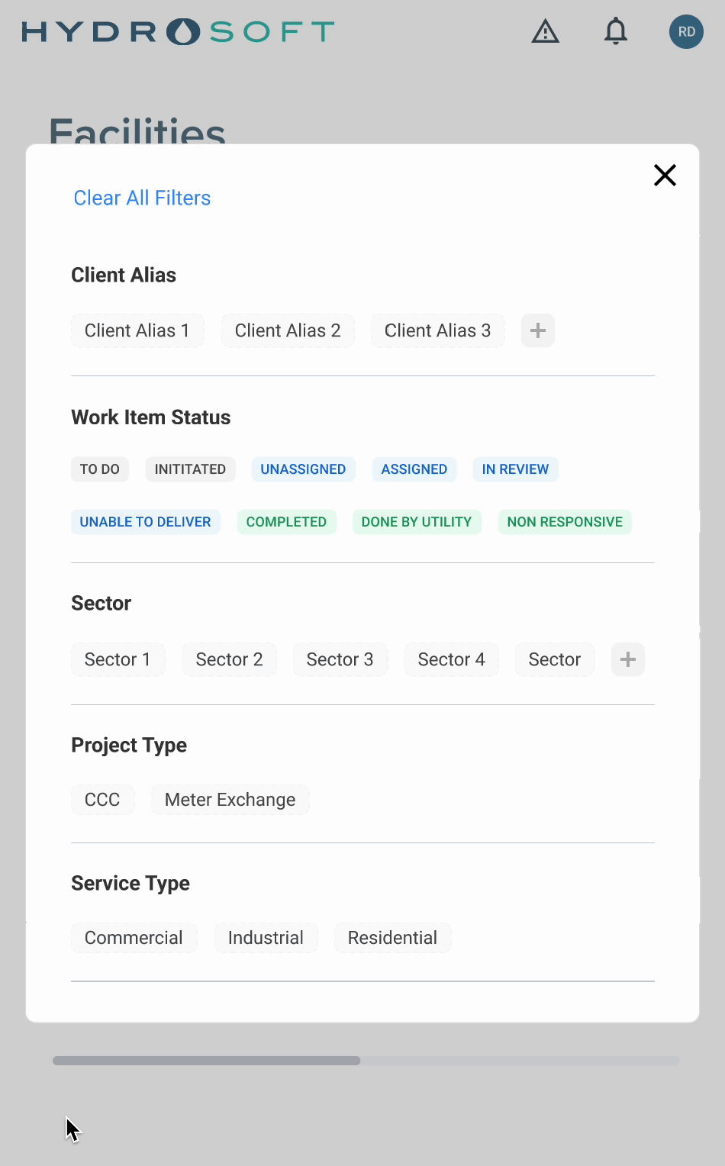The height and width of the screenshot is (1166, 725).
Task: Close the filters dialog with X
Action: pos(665,176)
